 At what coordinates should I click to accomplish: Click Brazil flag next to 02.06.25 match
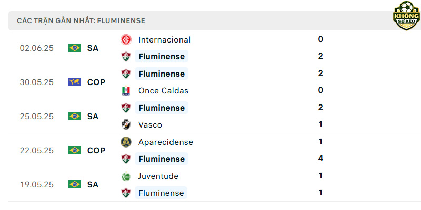[75, 48]
